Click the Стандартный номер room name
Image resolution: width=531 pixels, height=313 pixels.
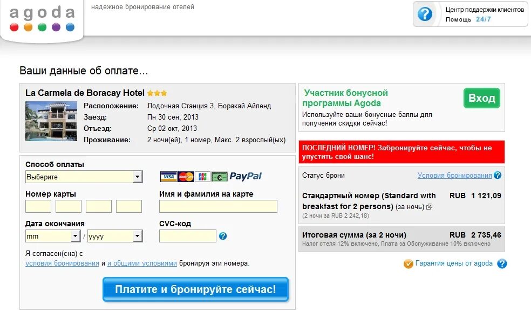[x=369, y=201]
